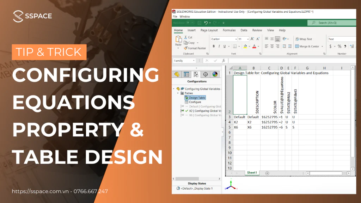Click the Insert Function fx icon
Viewport: 361px width, 203px height.
click(223, 61)
